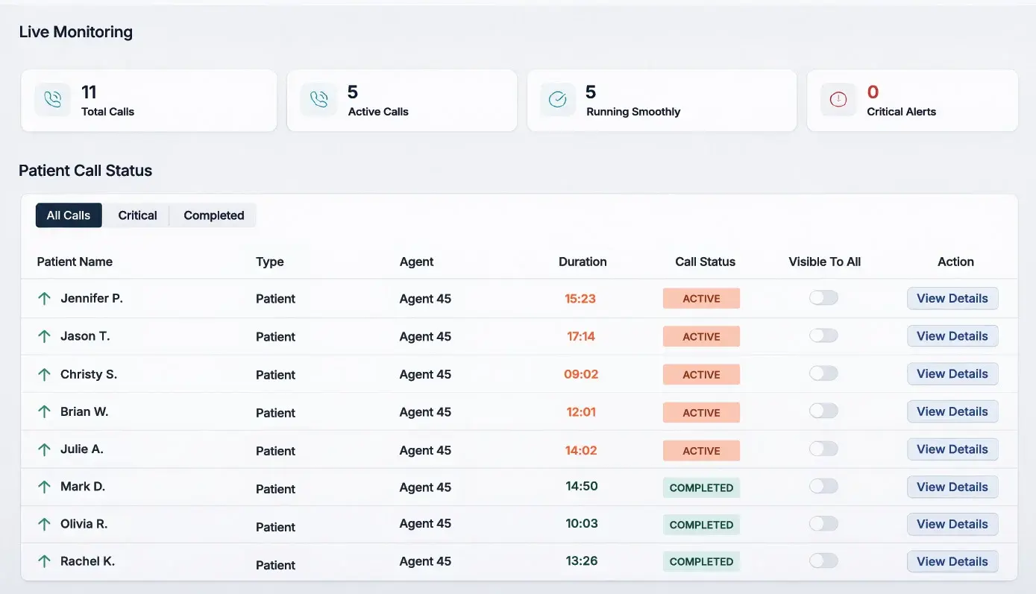This screenshot has width=1036, height=594.
Task: Select the All Calls filter
Action: (x=69, y=215)
